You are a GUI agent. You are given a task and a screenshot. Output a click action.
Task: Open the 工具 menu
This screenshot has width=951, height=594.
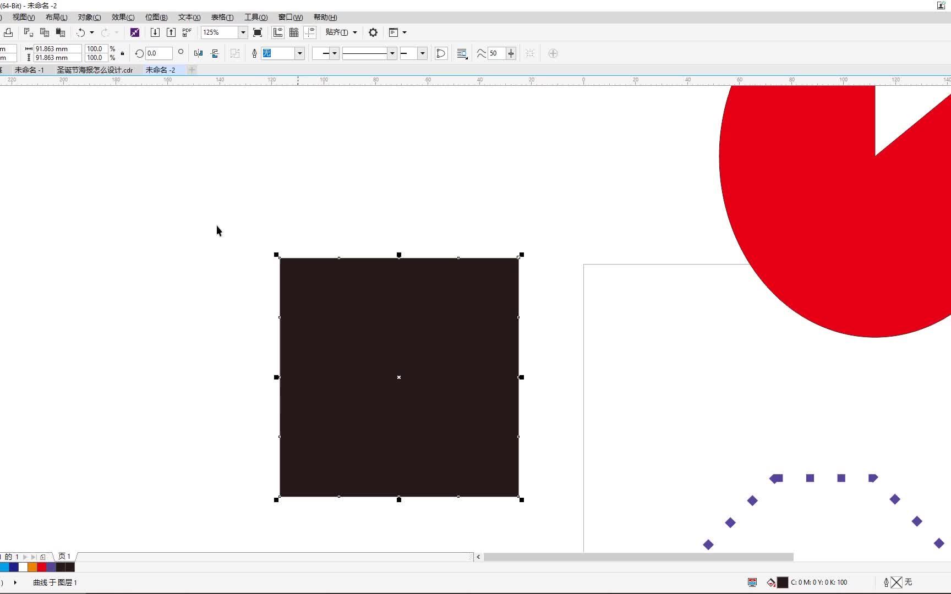256,17
